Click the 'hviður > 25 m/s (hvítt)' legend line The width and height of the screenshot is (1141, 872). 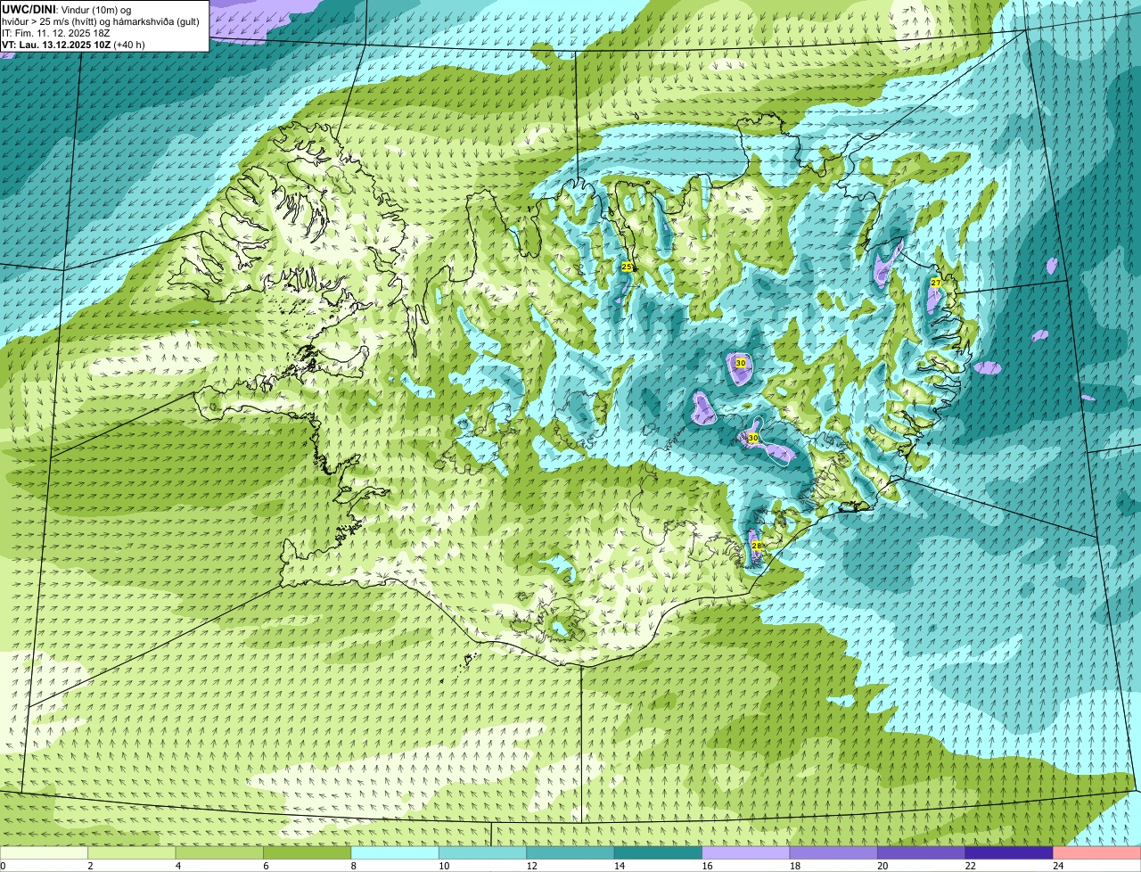[101, 21]
